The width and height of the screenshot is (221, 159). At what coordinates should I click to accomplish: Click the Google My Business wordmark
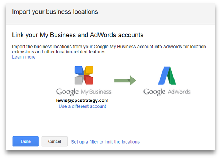84,92
